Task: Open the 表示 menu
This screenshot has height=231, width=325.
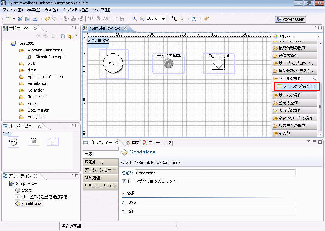Action: tap(51, 10)
